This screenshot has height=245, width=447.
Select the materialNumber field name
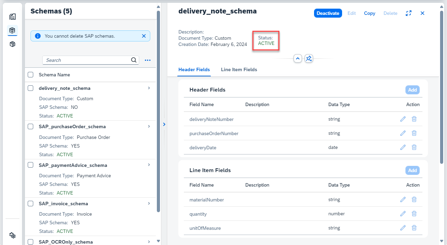coord(207,200)
